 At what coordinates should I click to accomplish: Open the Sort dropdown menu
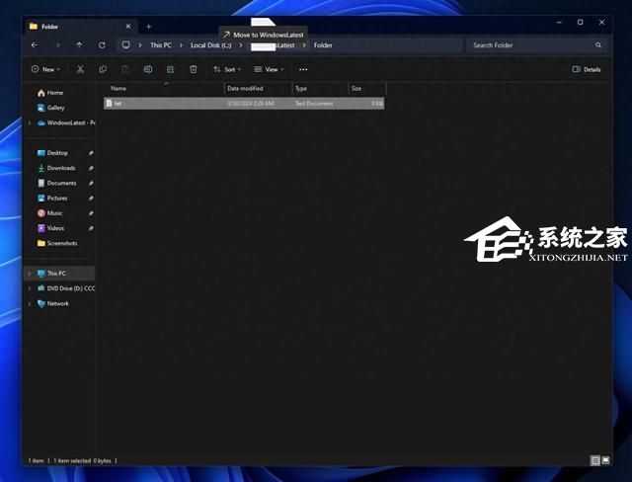click(225, 69)
